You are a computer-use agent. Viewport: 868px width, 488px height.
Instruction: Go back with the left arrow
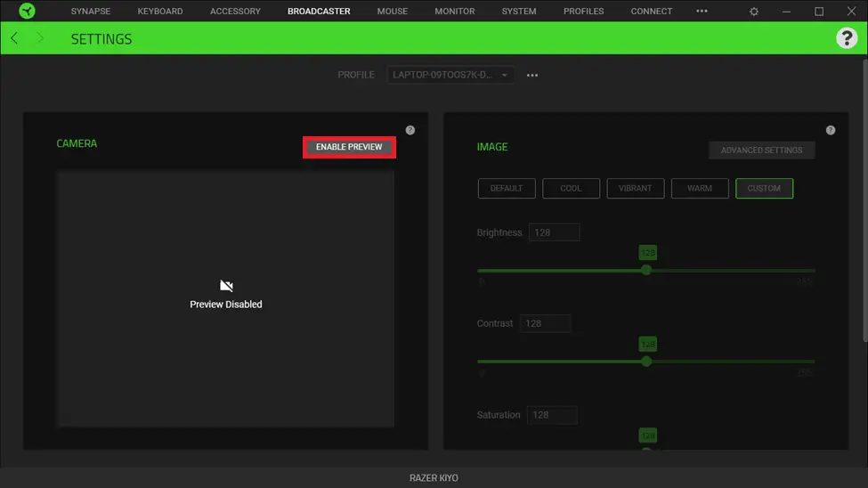14,39
